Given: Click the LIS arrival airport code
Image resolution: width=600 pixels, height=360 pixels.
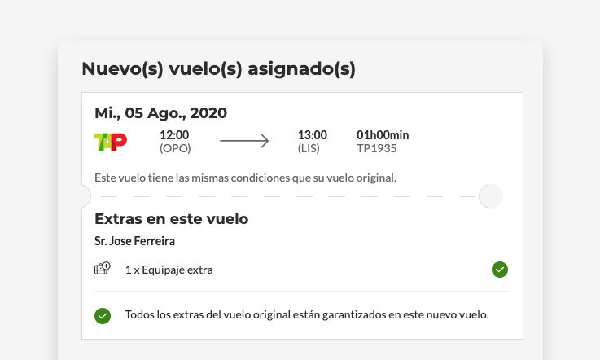Looking at the screenshot, I should pyautogui.click(x=309, y=148).
